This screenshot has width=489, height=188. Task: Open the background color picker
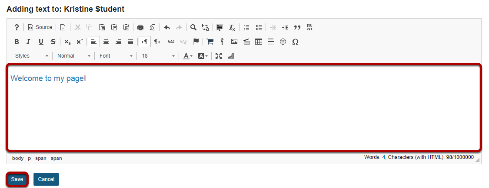203,56
